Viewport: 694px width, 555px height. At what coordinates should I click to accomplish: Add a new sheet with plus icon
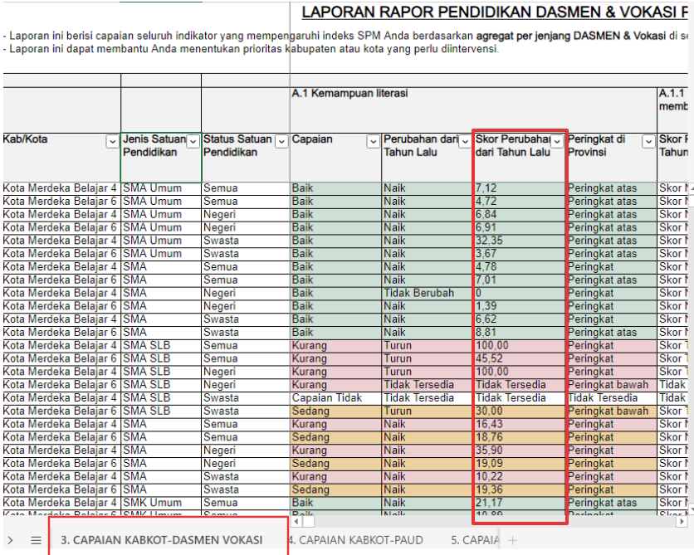point(512,540)
